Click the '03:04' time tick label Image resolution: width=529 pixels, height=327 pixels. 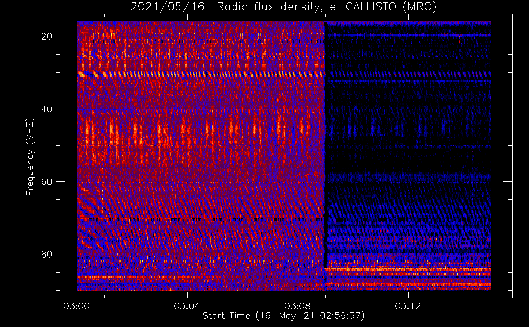(x=187, y=306)
